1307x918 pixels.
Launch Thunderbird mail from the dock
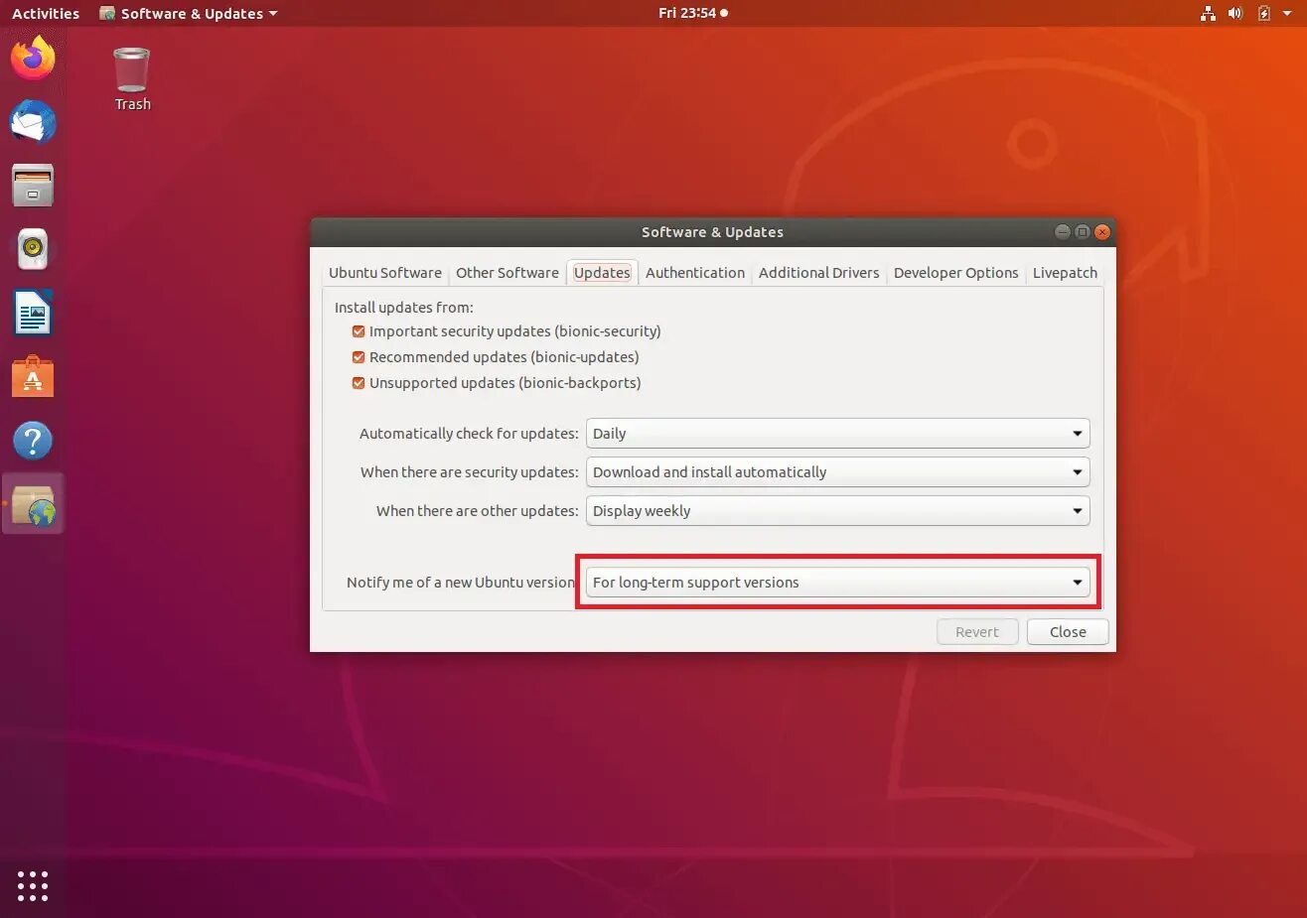[x=33, y=122]
